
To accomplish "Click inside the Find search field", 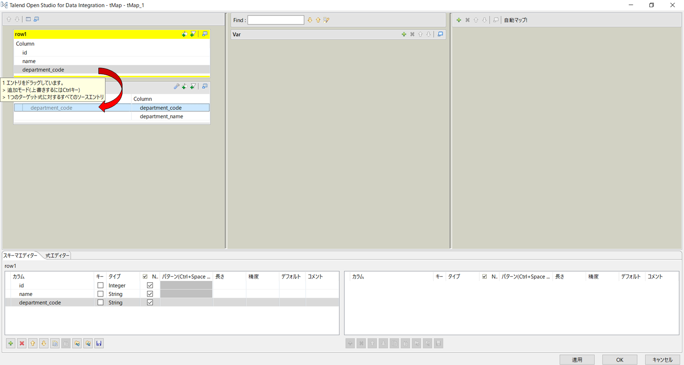I will pos(276,20).
